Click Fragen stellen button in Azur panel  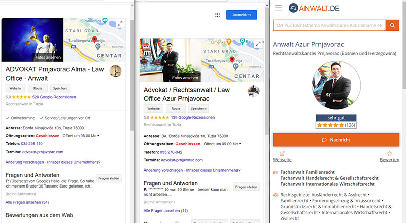[x=246, y=187]
